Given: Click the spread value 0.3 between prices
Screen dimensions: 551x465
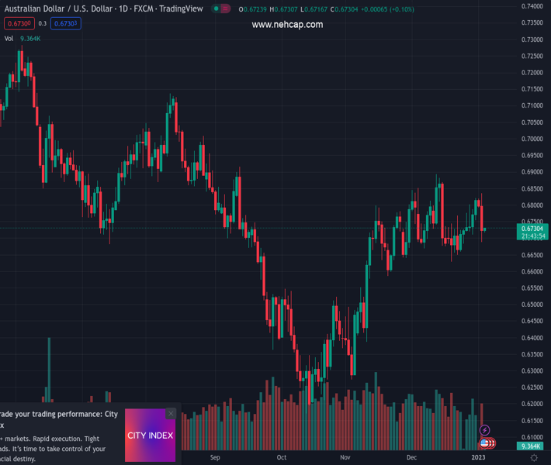Looking at the screenshot, I should [43, 24].
